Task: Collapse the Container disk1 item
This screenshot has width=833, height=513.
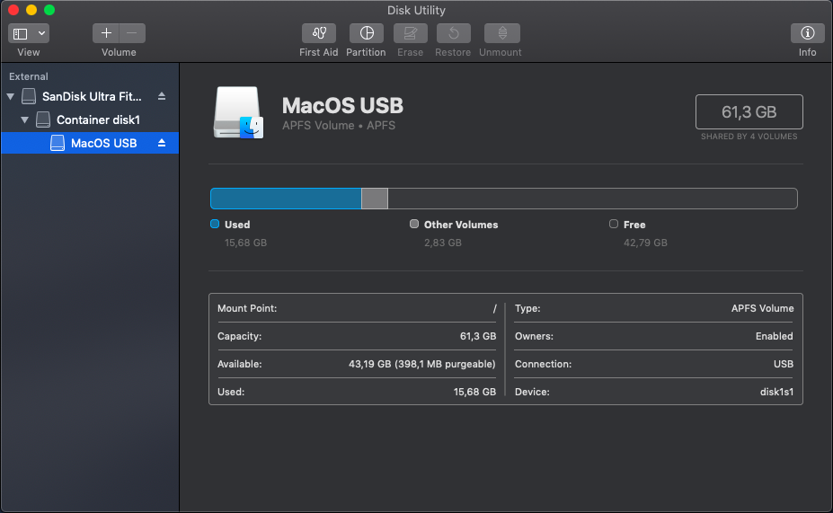Action: [25, 119]
